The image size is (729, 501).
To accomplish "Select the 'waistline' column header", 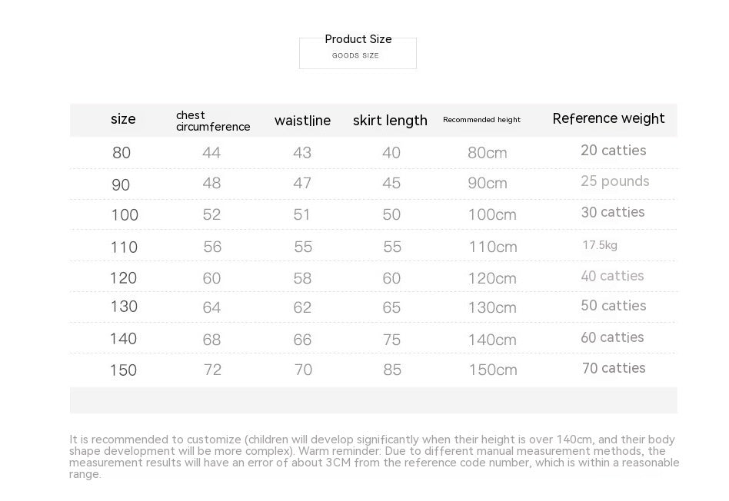I will click(302, 121).
